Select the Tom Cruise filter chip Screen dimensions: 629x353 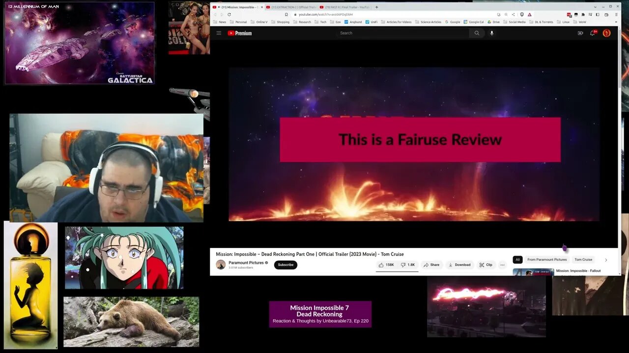pos(583,259)
